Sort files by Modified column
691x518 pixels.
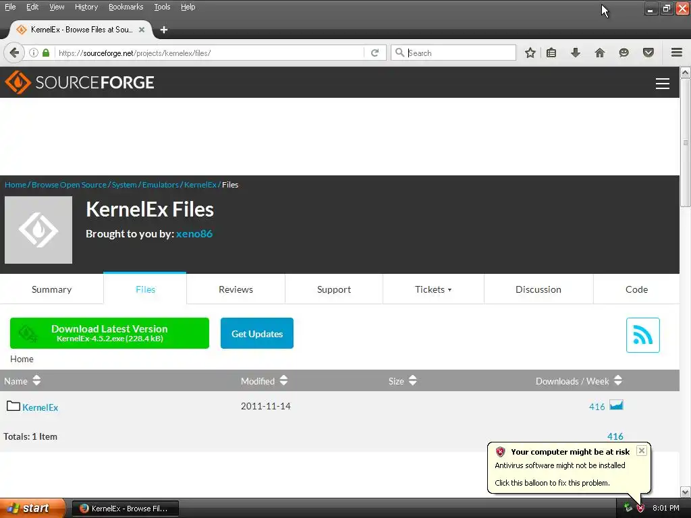pos(264,380)
